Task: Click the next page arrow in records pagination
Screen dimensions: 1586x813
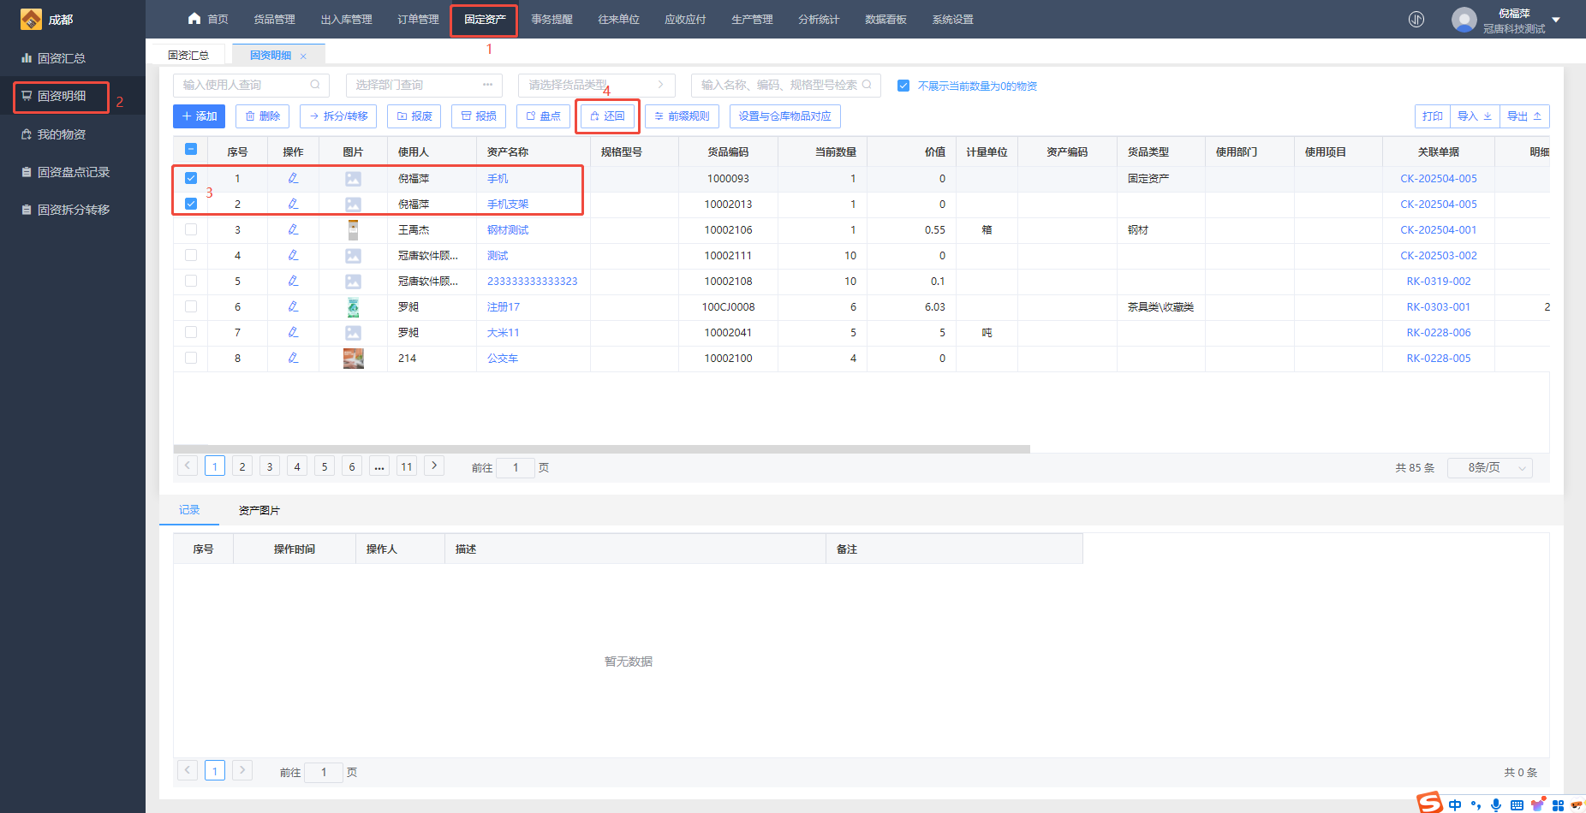Action: pos(242,770)
